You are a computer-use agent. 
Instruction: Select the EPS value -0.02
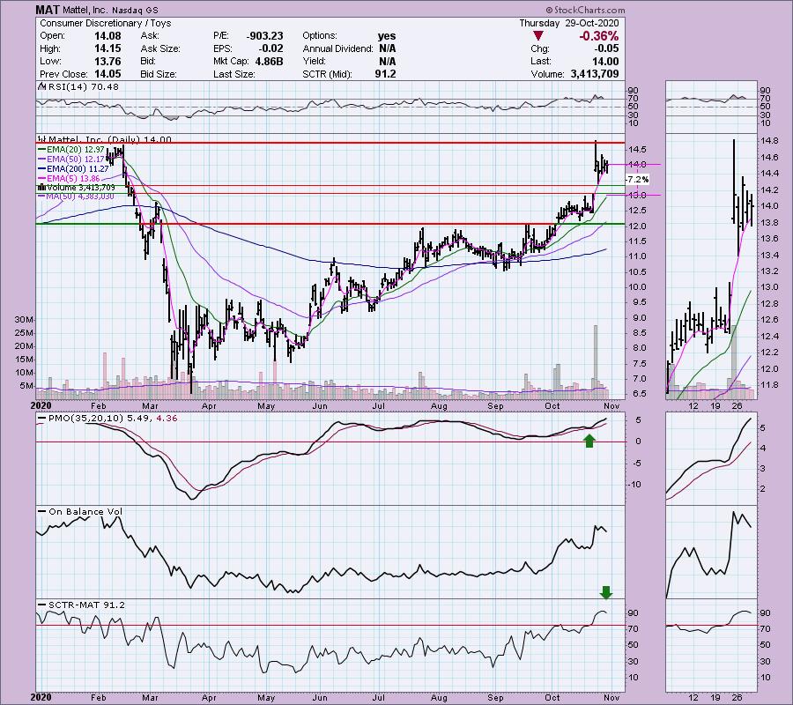tap(271, 48)
